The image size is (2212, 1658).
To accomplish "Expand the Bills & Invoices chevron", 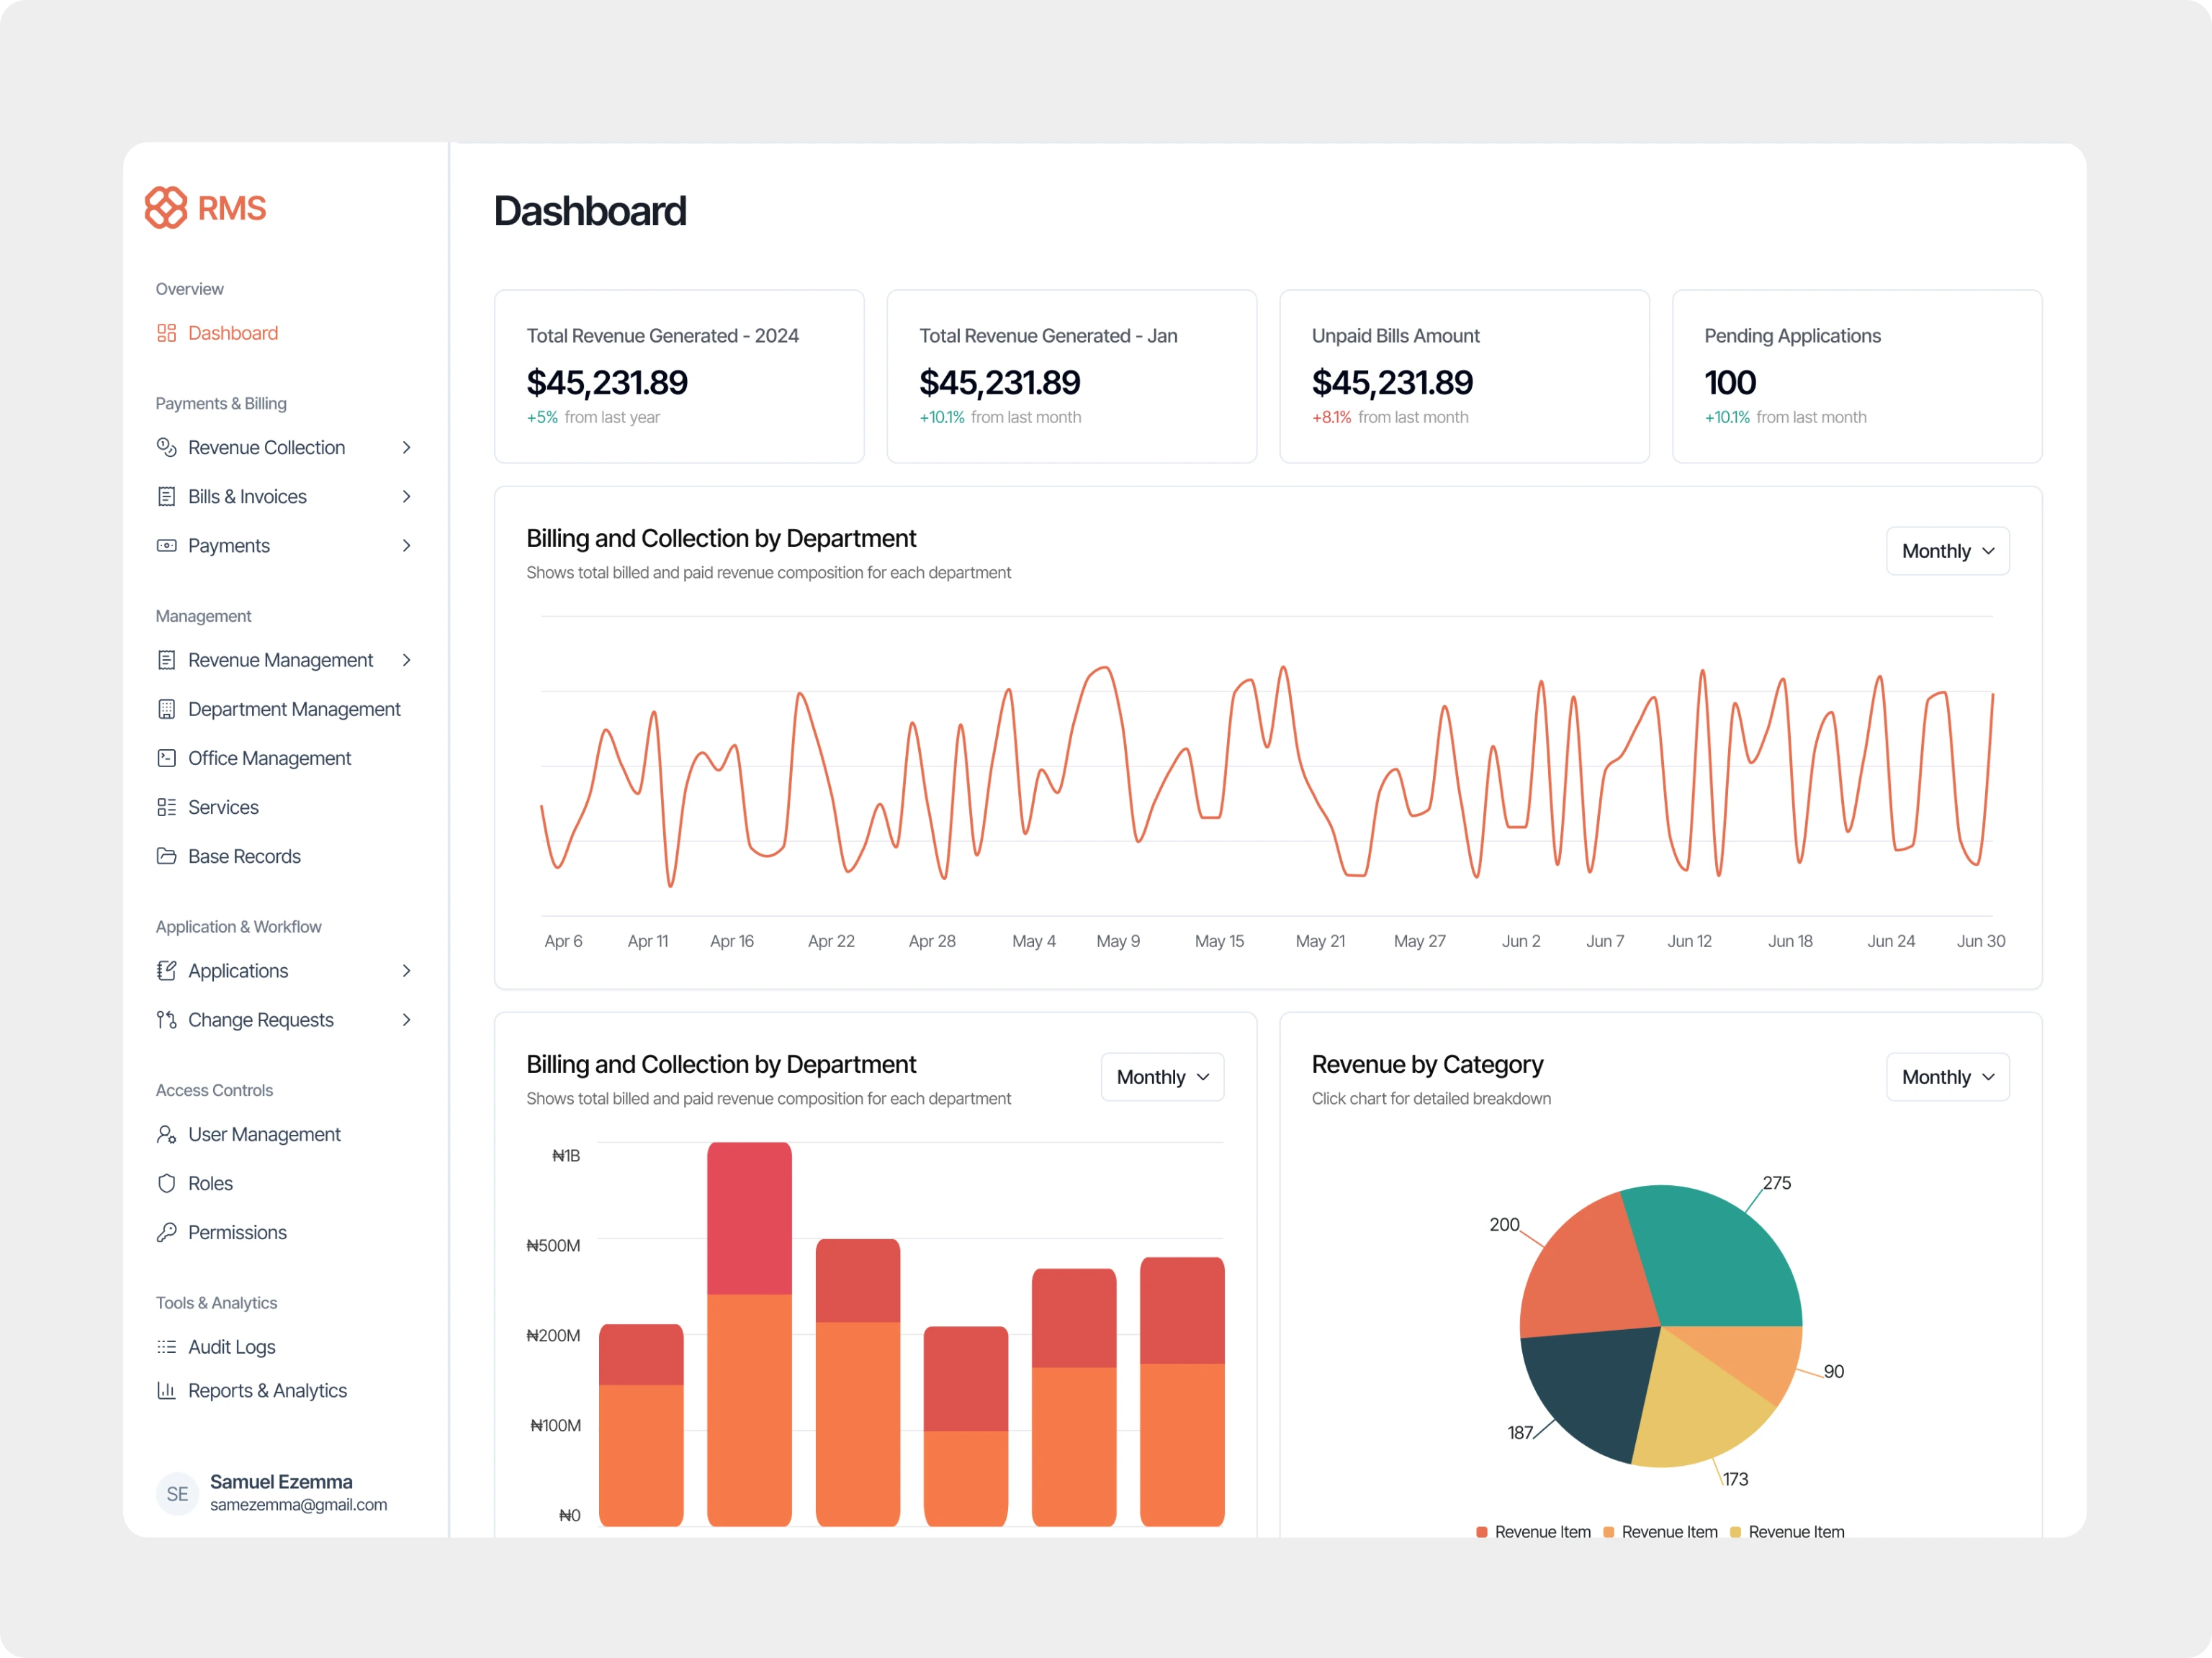I will pos(406,496).
